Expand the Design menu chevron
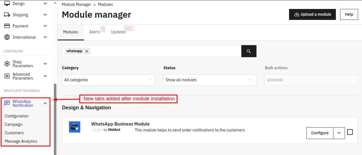The width and height of the screenshot is (362, 155). pos(45,4)
